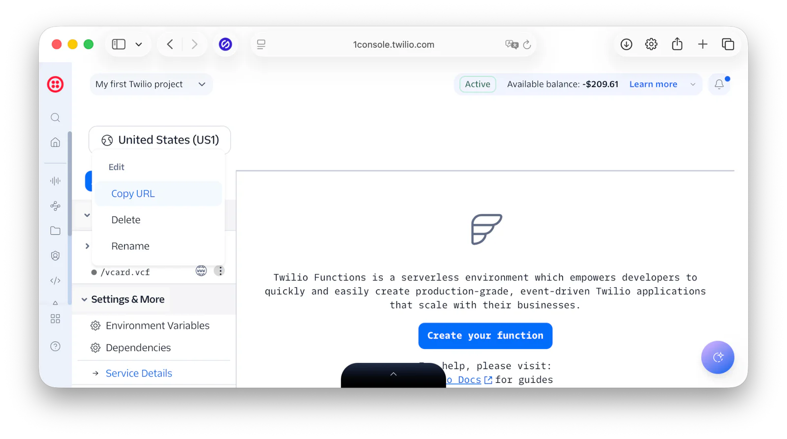The height and width of the screenshot is (439, 787).
Task: Open the Service Details link
Action: point(139,373)
